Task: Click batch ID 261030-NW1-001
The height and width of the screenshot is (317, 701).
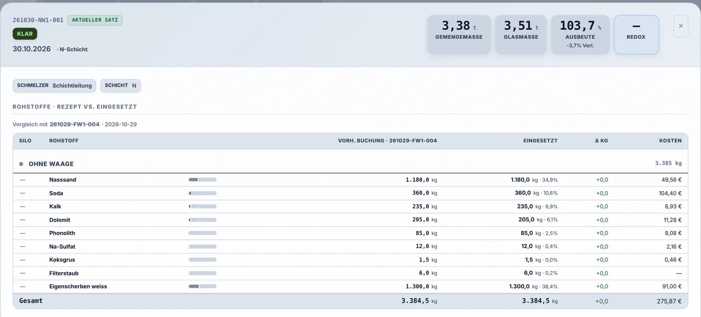Action: click(x=38, y=20)
